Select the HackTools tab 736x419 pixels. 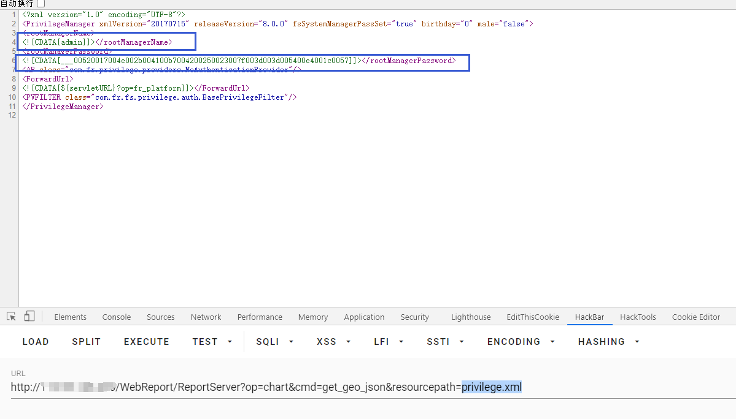[x=638, y=317]
